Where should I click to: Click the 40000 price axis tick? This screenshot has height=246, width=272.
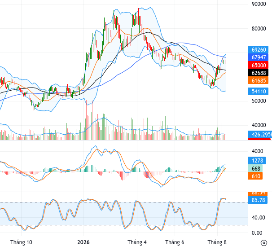259,125
